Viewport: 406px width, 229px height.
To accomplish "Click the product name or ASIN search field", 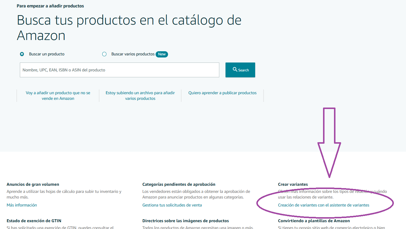I will coord(119,70).
